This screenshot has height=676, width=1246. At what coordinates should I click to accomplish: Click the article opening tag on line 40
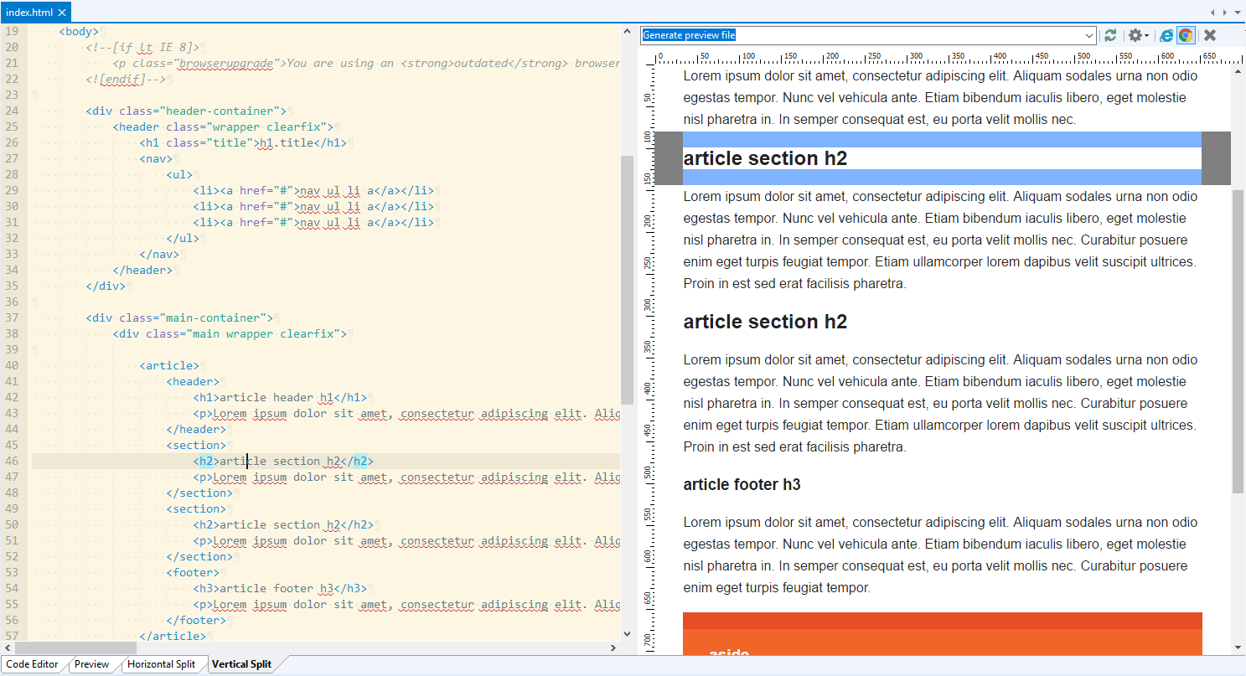pos(169,365)
